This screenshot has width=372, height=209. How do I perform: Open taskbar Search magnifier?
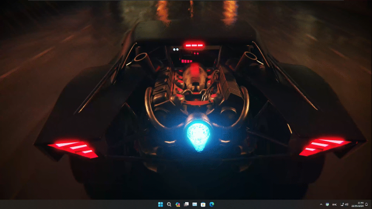(169, 204)
